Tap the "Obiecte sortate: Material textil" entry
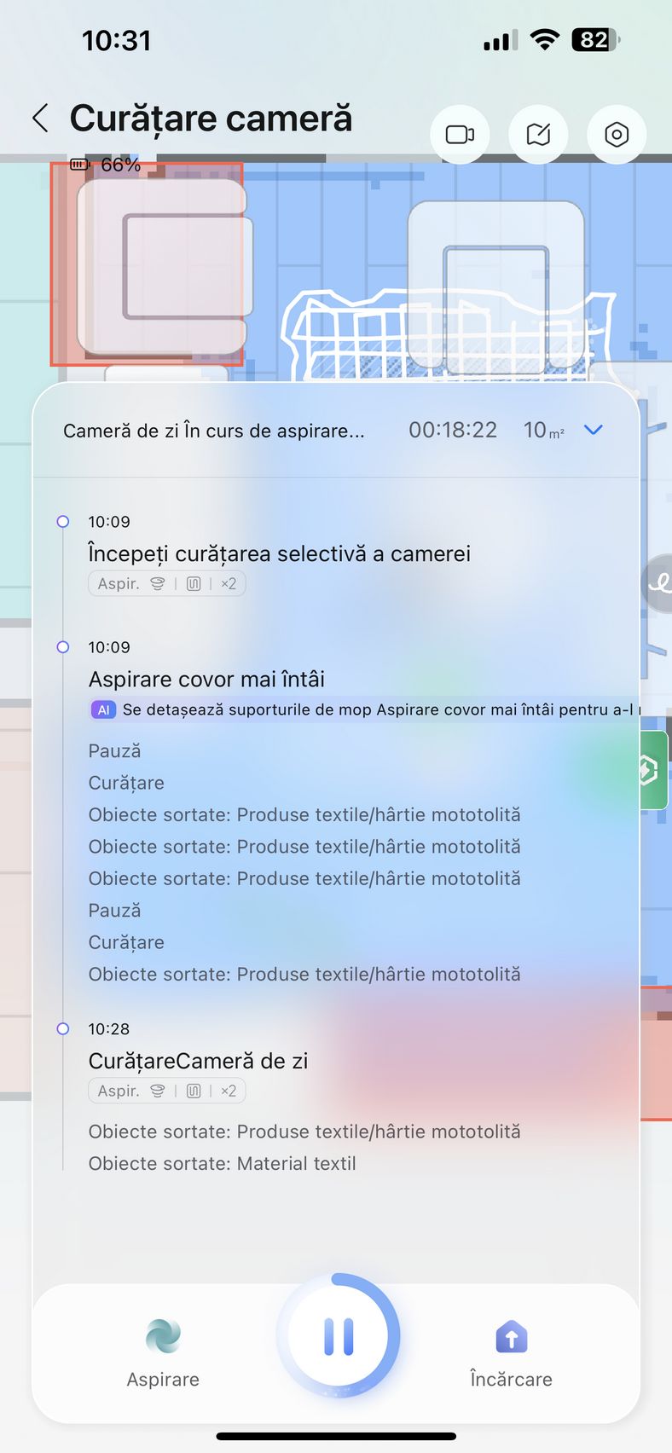 (x=223, y=1163)
